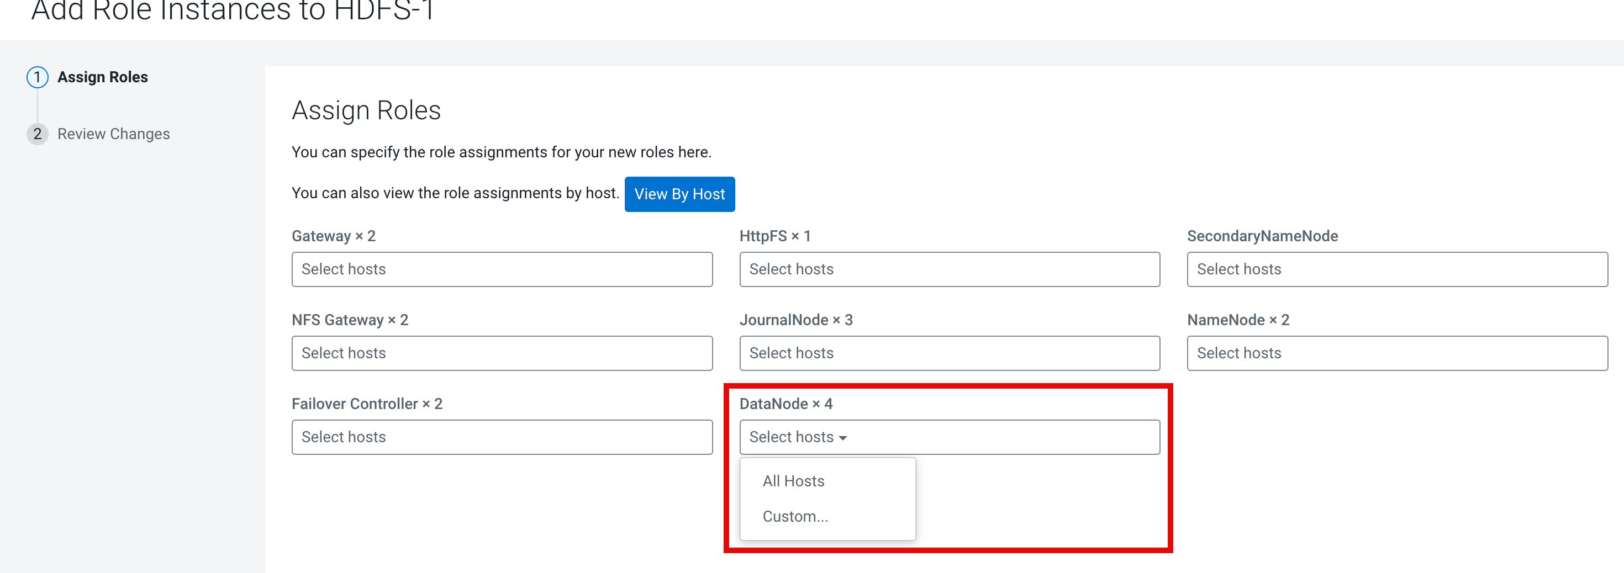Click the JournalNode × 3 label
The height and width of the screenshot is (573, 1624).
point(795,320)
